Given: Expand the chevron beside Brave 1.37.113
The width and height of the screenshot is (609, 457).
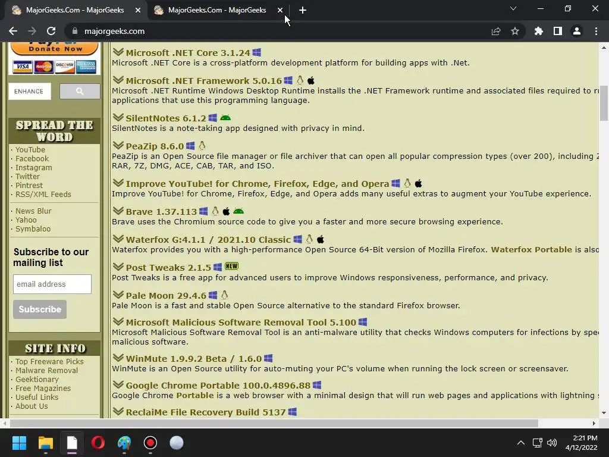Looking at the screenshot, I should coord(118,210).
